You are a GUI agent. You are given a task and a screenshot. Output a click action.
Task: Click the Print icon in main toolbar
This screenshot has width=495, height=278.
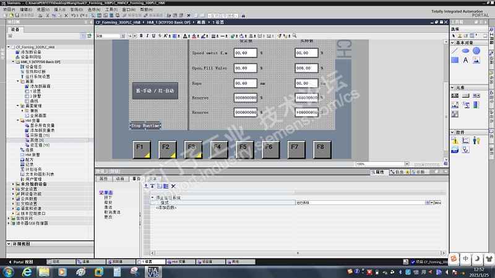coord(40,15)
